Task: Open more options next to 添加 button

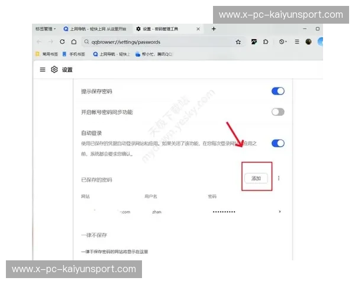Action: (x=279, y=178)
